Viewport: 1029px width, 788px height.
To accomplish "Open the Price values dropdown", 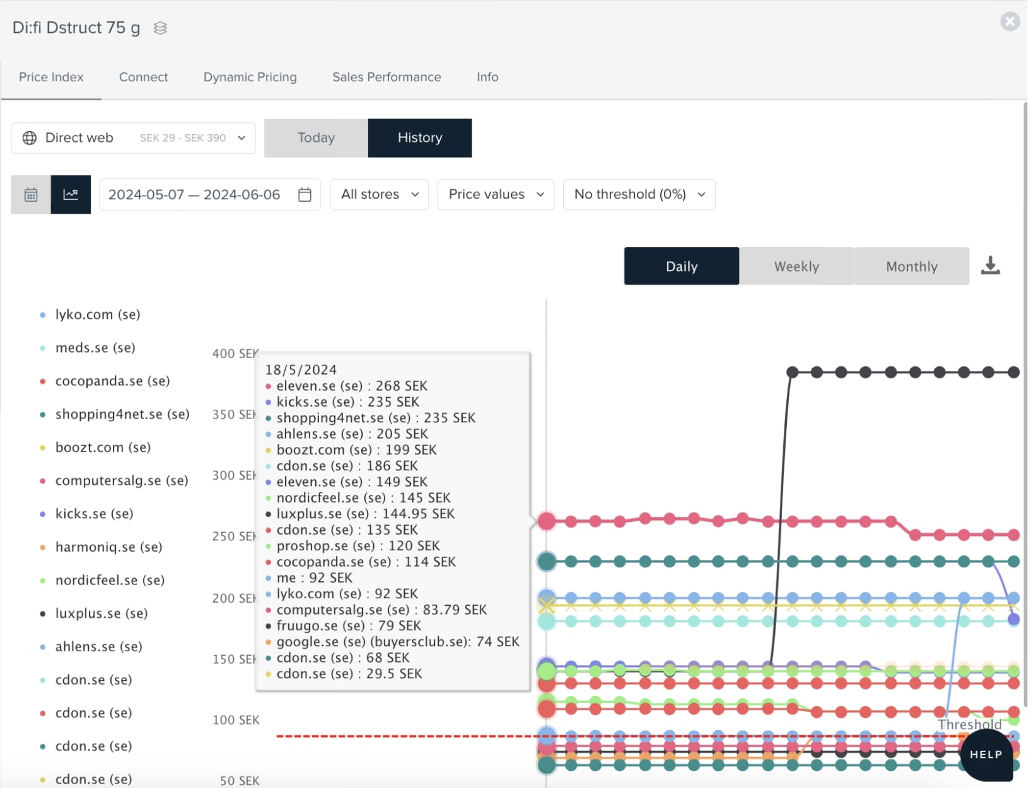I will coord(496,195).
